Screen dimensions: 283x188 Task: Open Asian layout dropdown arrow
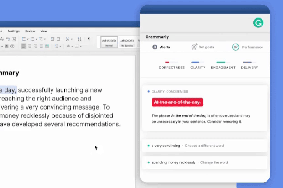pyautogui.click(x=72, y=39)
